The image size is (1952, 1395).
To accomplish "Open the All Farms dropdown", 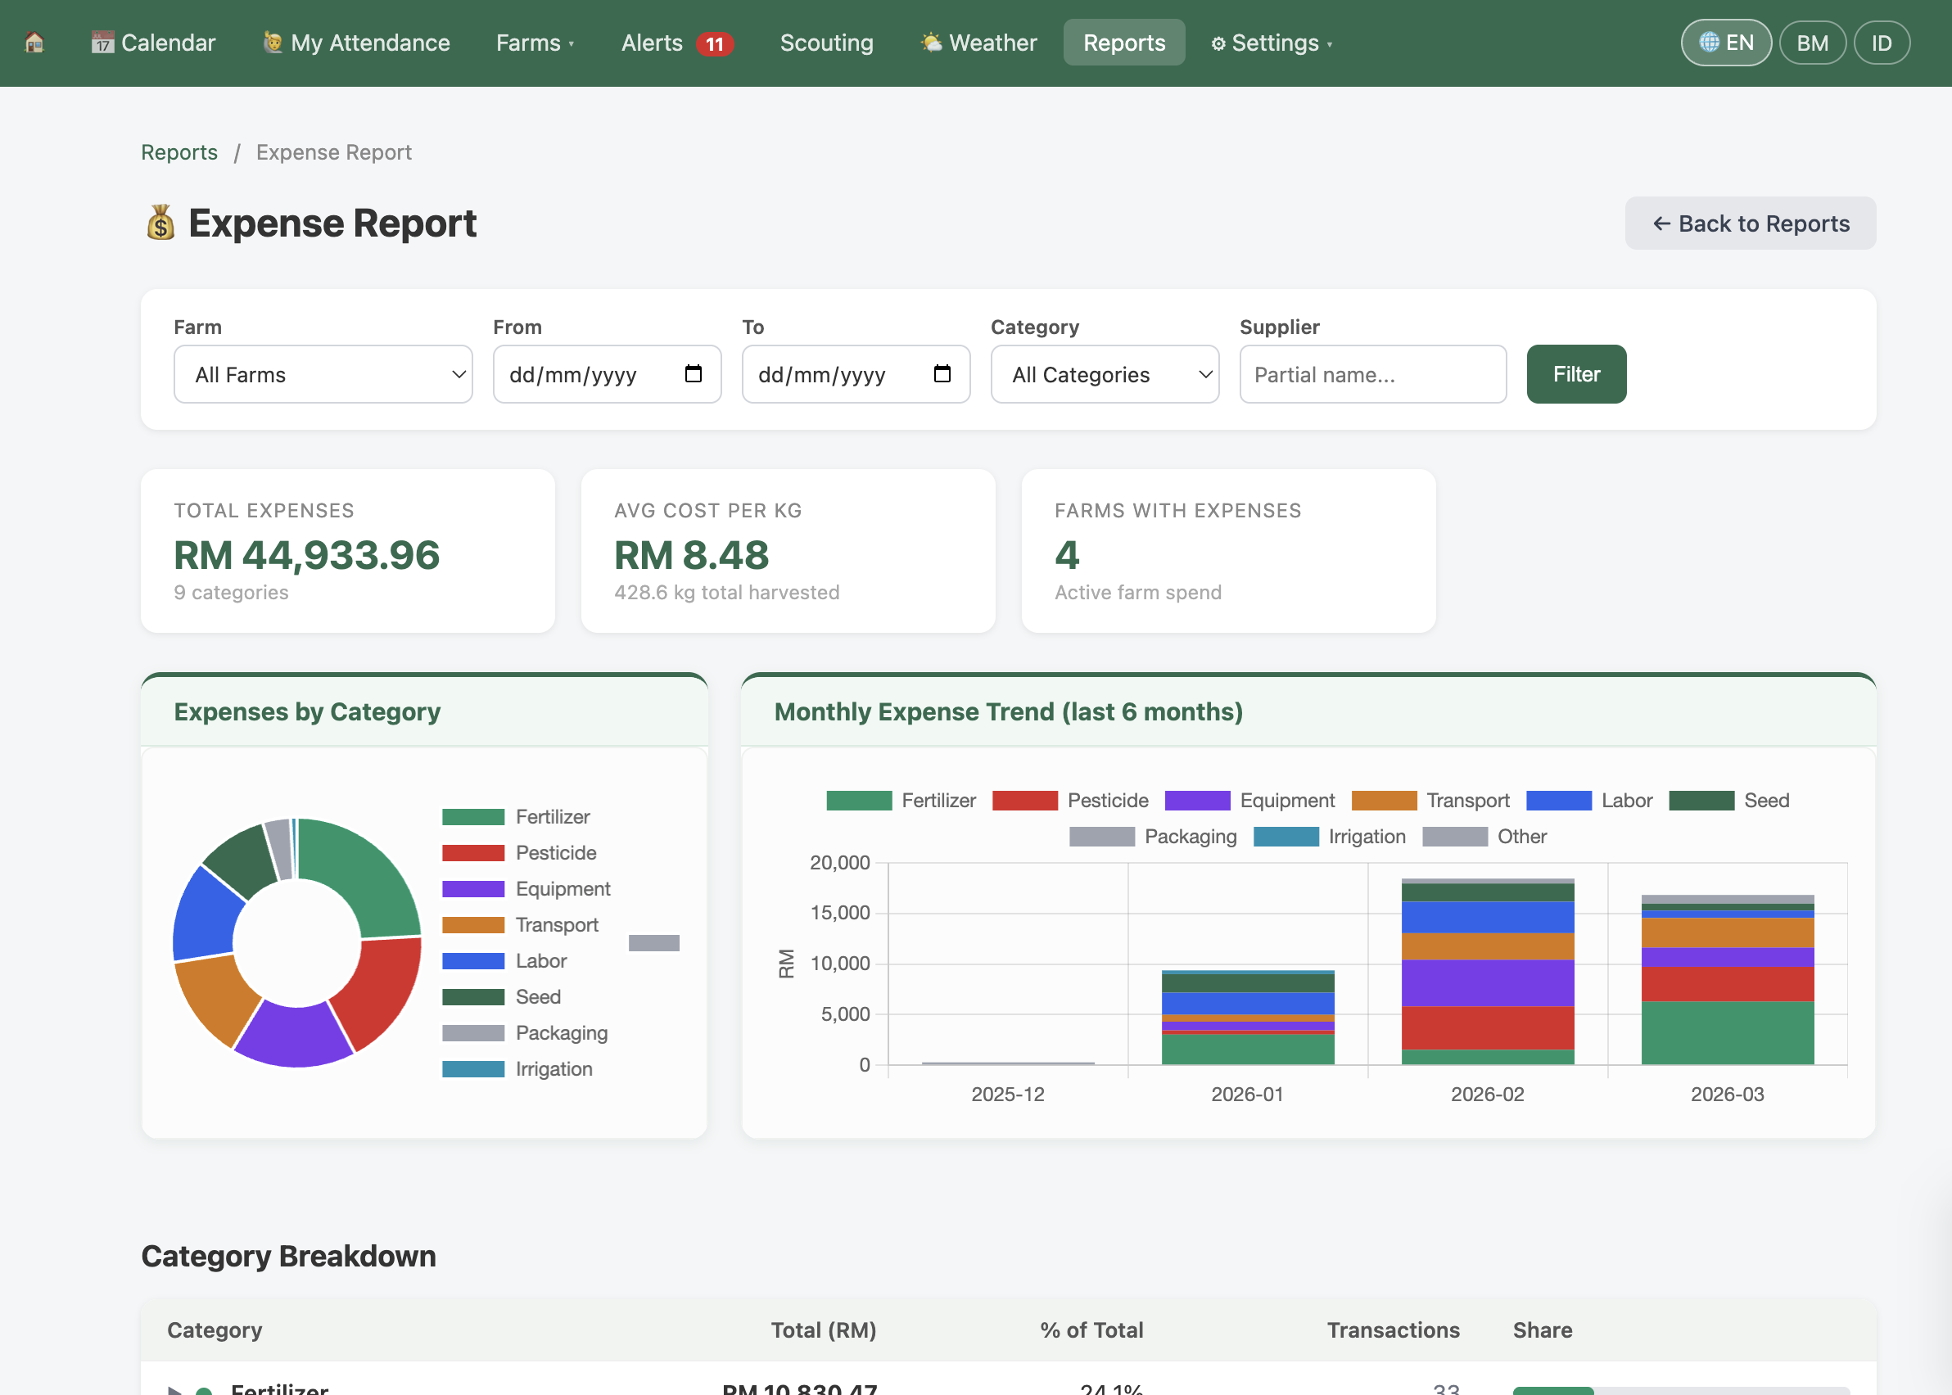I will point(323,374).
